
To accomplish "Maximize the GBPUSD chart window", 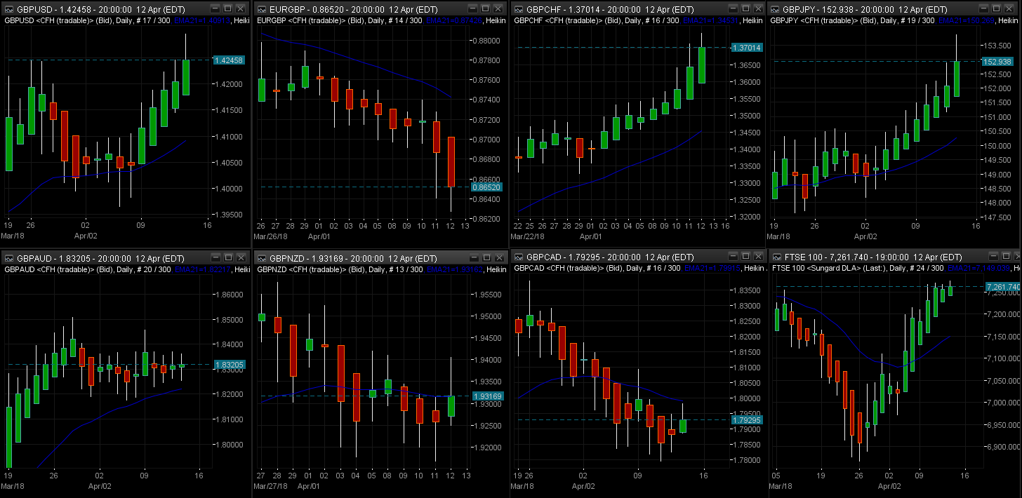I will (227, 9).
